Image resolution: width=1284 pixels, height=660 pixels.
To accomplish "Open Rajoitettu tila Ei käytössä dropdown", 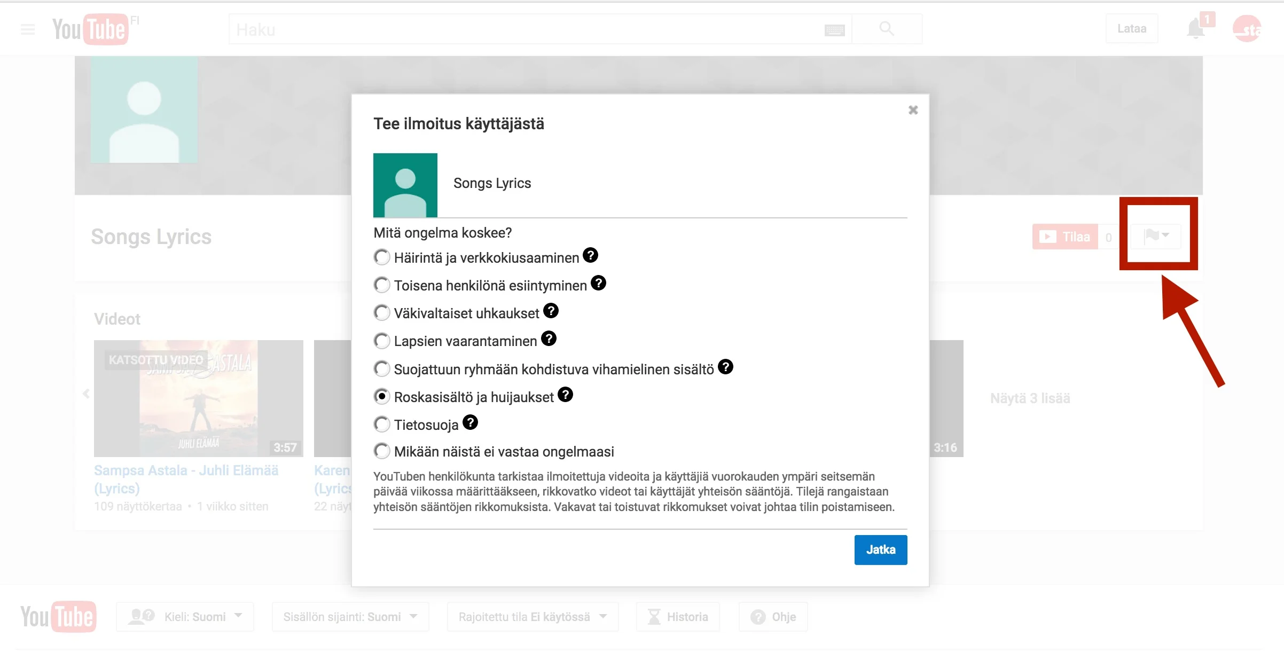I will (533, 617).
